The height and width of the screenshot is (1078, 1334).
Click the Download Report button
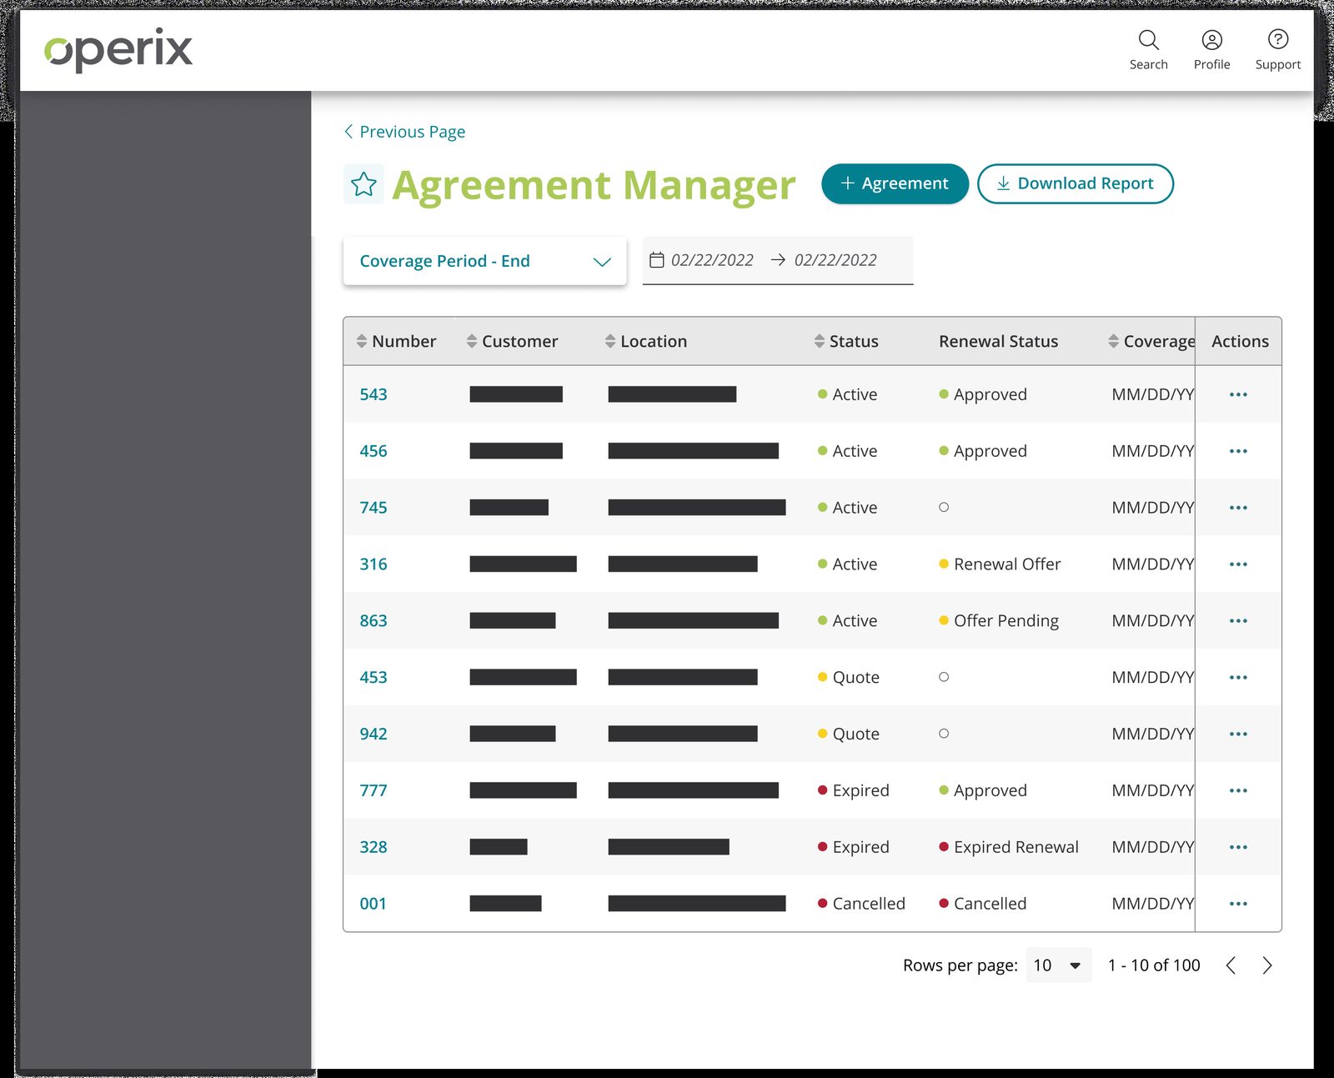[x=1076, y=183]
